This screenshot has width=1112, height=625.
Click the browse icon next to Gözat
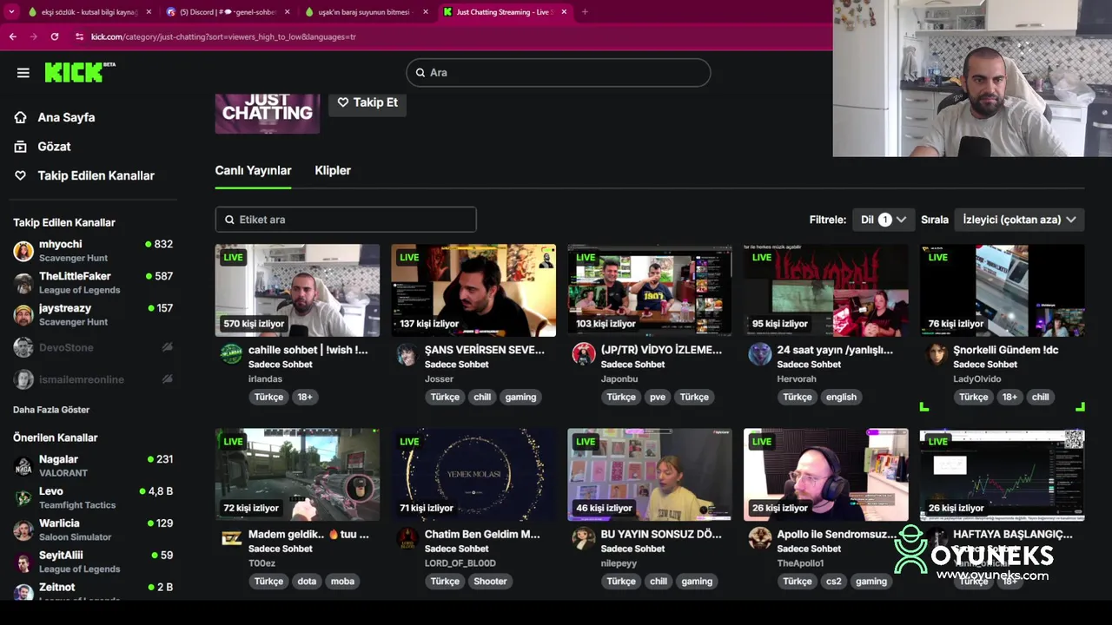pyautogui.click(x=21, y=147)
